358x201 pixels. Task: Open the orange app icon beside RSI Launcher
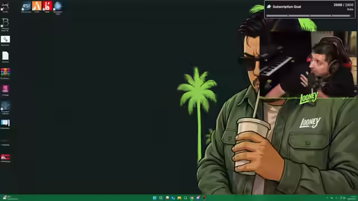click(x=37, y=7)
